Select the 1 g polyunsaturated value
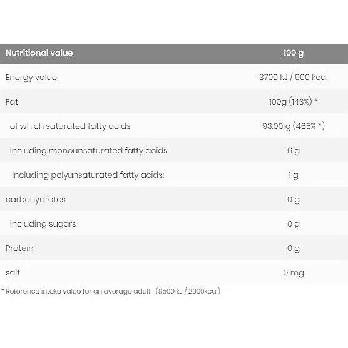Image resolution: width=348 pixels, height=348 pixels. (x=294, y=175)
